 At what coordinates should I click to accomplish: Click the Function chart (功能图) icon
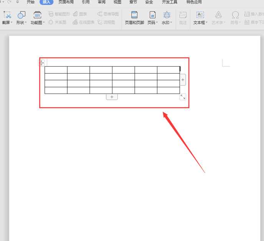[37, 15]
